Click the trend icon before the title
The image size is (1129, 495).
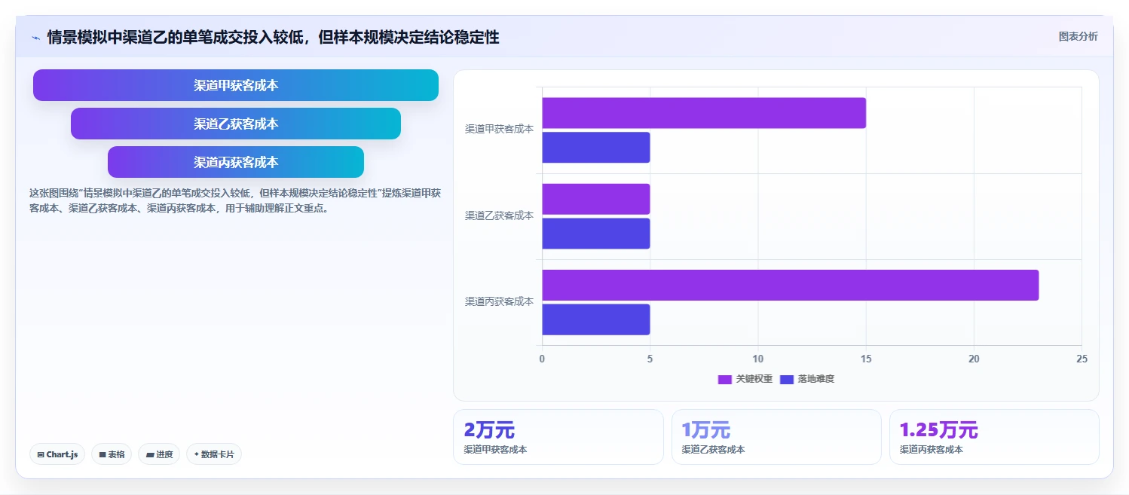click(35, 37)
